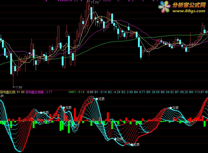
Task: Click the 获利盘比例: 51.99 indicator readout
Action: tap(12, 92)
